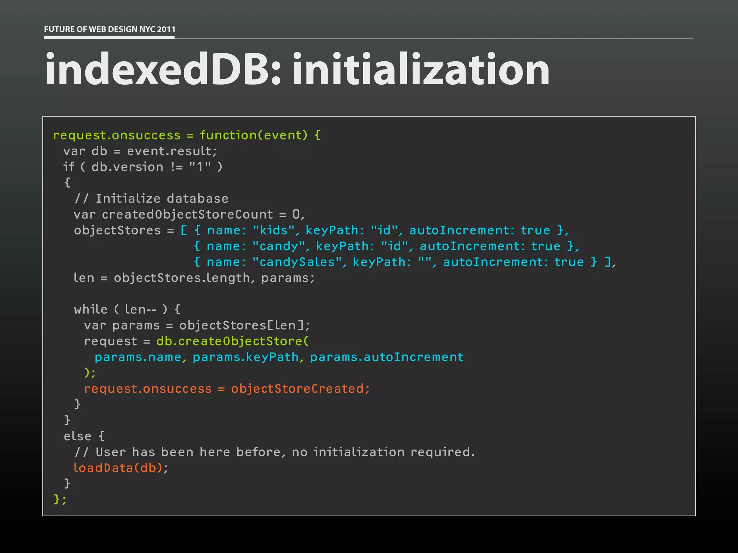Click 'var params = objectStores[len];' line
Image resolution: width=738 pixels, height=553 pixels.
(197, 325)
